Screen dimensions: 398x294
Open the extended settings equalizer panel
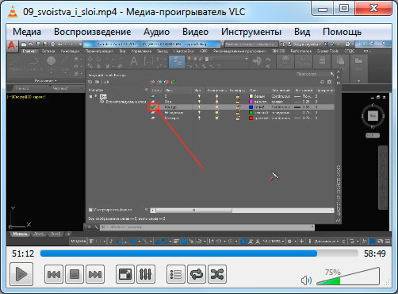(x=146, y=274)
